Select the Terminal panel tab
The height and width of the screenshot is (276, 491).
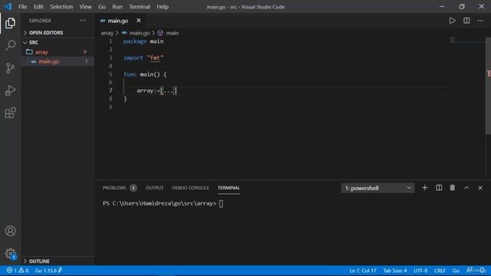[x=229, y=188]
